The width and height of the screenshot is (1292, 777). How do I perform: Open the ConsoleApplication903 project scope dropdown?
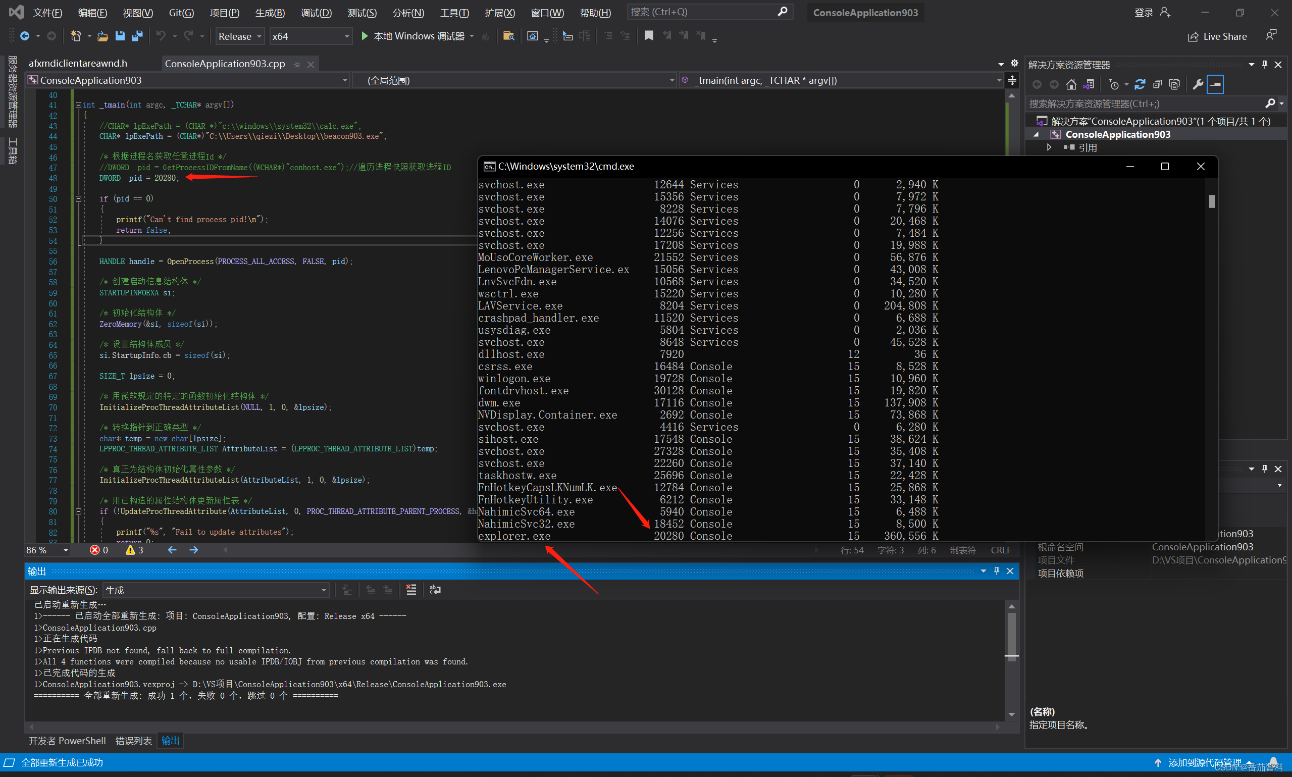(188, 80)
